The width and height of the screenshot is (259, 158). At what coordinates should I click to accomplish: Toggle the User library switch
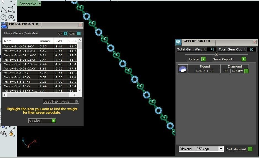pos(75,34)
